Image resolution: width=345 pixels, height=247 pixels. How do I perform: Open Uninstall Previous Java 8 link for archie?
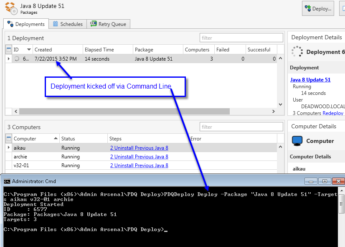[139, 157]
